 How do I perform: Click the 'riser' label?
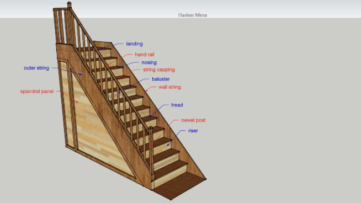[x=193, y=131]
